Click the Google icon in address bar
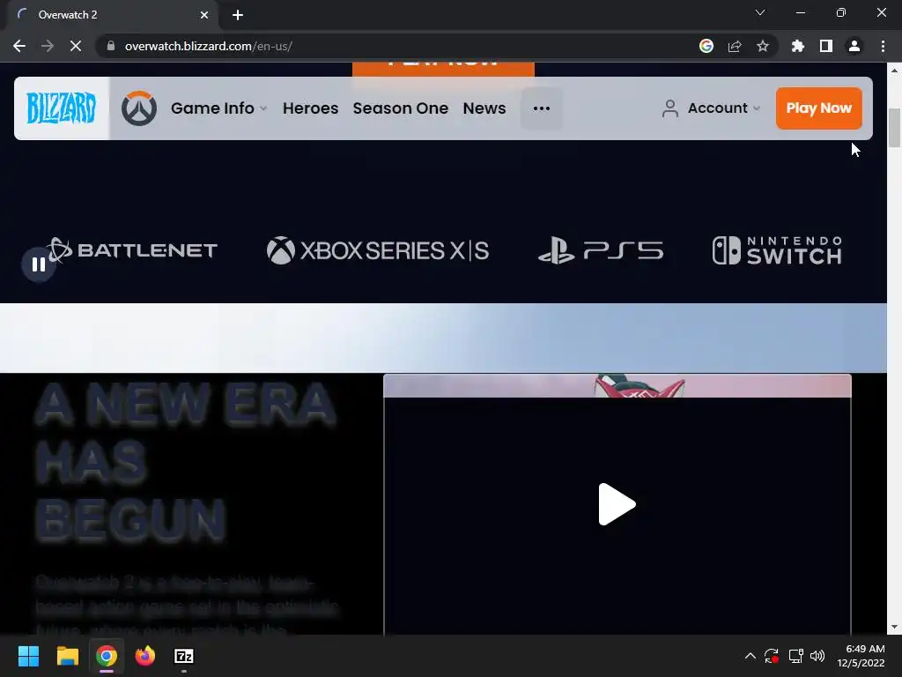 [x=706, y=46]
